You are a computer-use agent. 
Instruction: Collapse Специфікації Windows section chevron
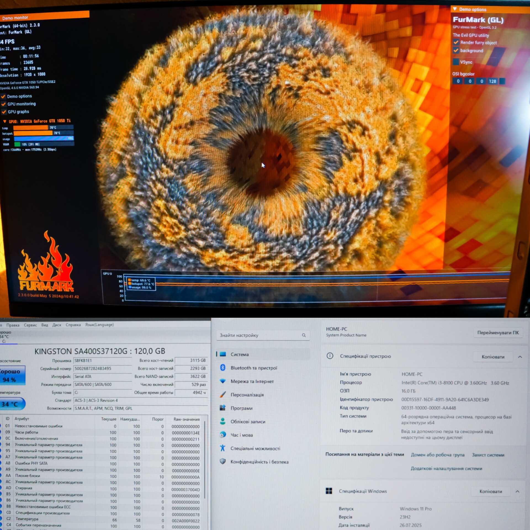(x=518, y=492)
